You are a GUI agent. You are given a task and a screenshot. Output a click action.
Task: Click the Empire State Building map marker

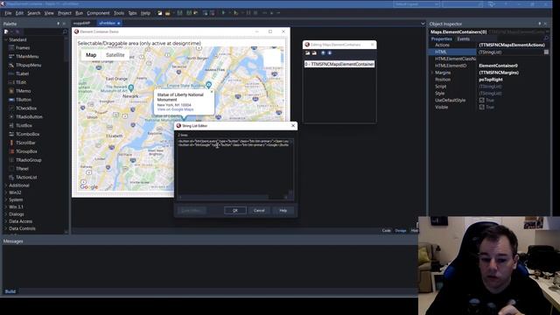pos(208,85)
